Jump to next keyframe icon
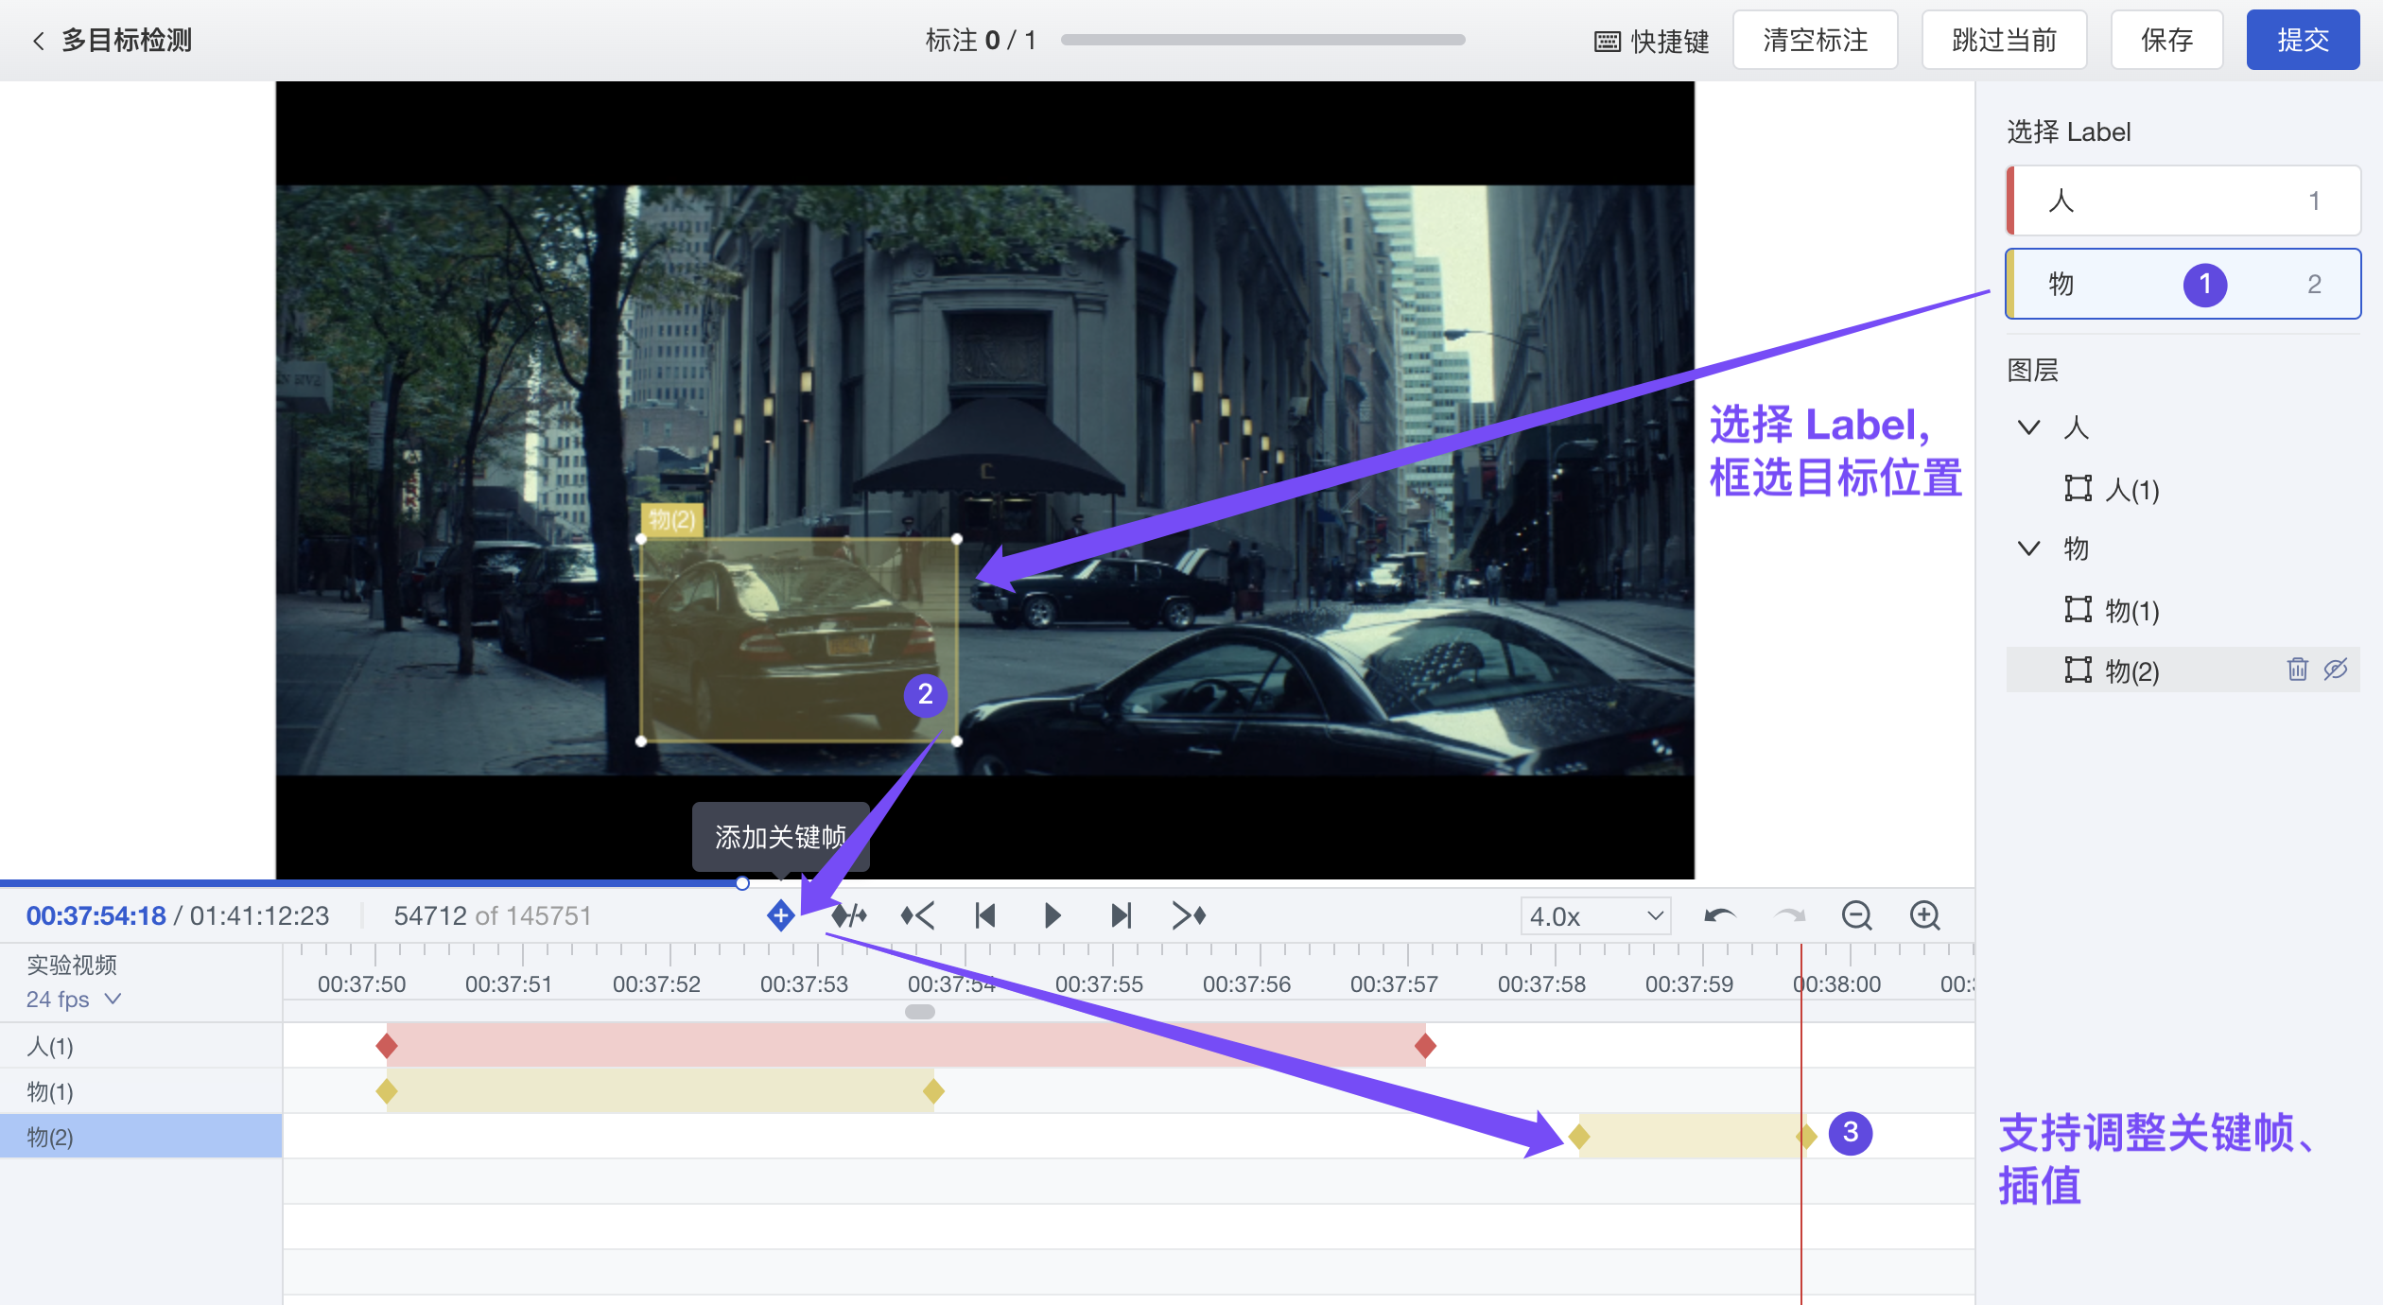Image resolution: width=2383 pixels, height=1305 pixels. pyautogui.click(x=1189, y=915)
